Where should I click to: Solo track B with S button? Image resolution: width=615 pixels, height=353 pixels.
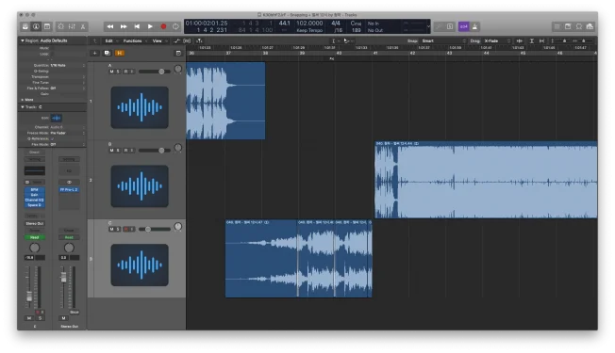click(118, 151)
